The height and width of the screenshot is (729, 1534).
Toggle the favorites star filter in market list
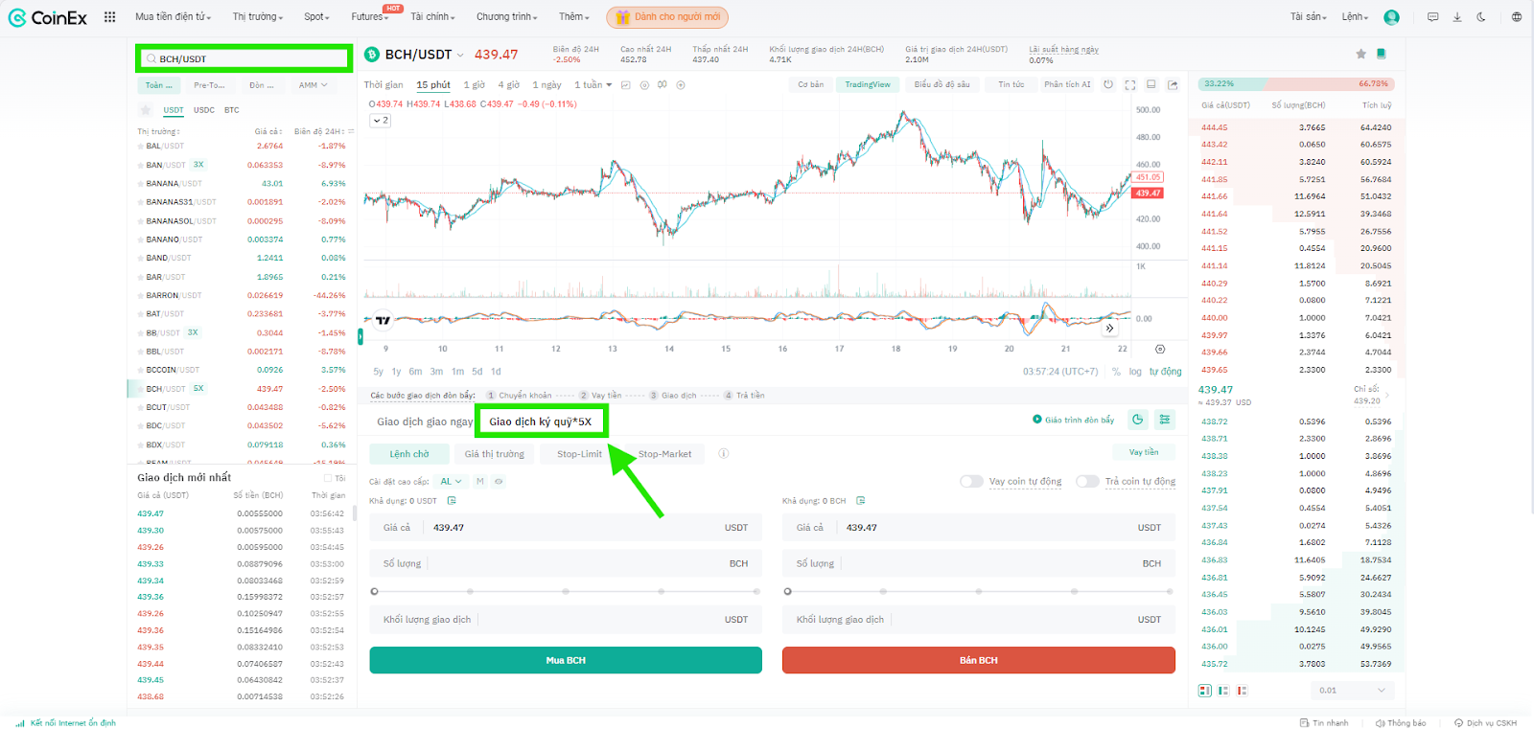(146, 110)
